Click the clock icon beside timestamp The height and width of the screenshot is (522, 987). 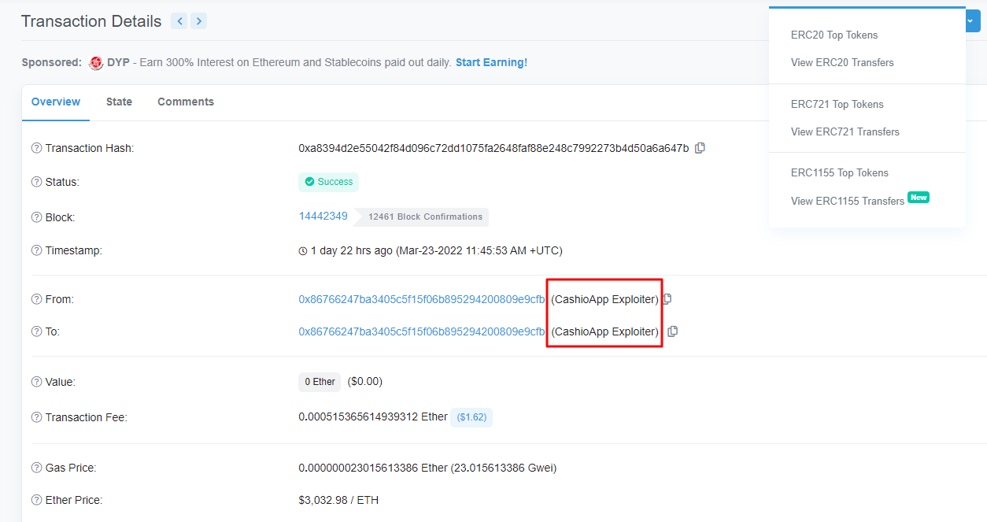click(303, 251)
